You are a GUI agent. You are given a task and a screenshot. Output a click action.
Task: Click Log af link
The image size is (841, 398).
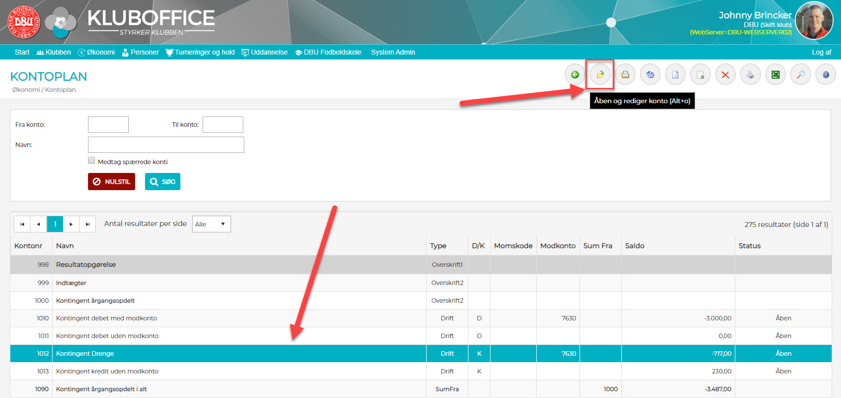point(821,52)
